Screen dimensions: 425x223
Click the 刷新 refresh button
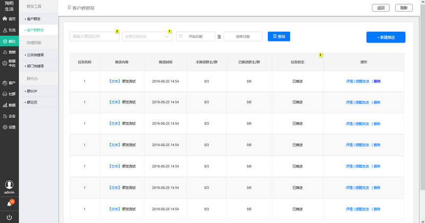click(x=404, y=8)
